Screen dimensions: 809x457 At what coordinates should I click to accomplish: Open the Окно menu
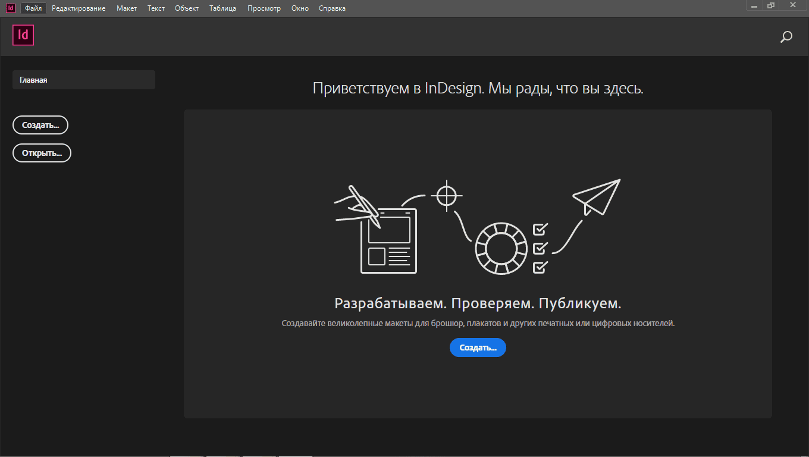(x=300, y=8)
